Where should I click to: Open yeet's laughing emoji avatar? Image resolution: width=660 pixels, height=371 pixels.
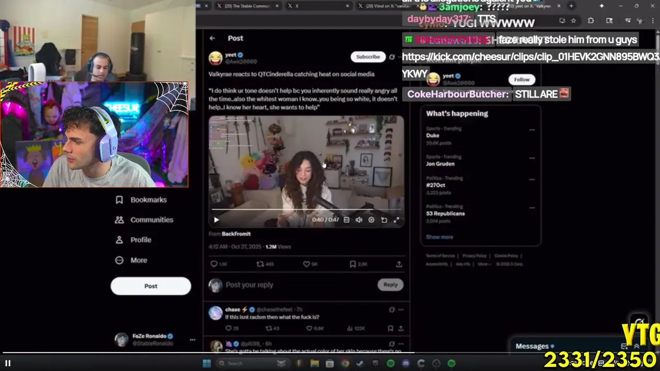click(216, 57)
